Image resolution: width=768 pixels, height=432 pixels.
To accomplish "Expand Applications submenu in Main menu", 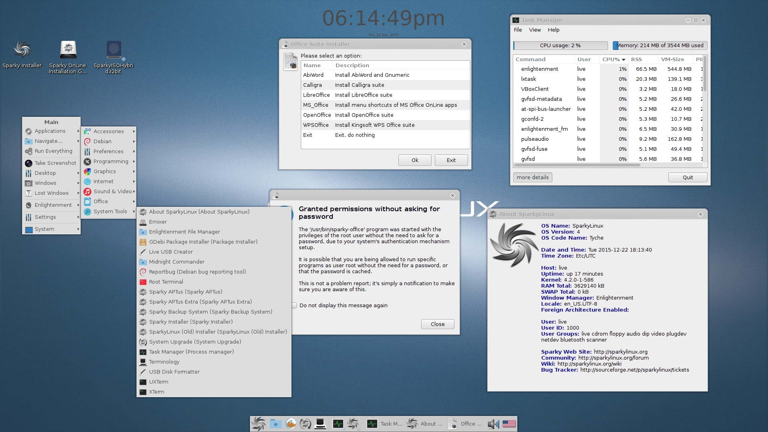I will click(52, 131).
